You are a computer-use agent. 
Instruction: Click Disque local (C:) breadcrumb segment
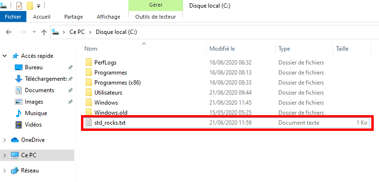(116, 32)
